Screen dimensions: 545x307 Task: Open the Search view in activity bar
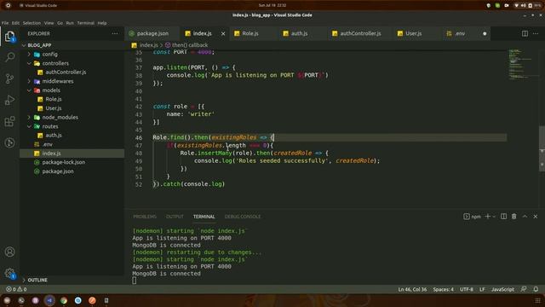click(9, 57)
